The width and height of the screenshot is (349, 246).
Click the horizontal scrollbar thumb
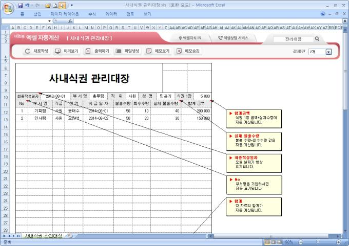pyautogui.click(x=271, y=236)
